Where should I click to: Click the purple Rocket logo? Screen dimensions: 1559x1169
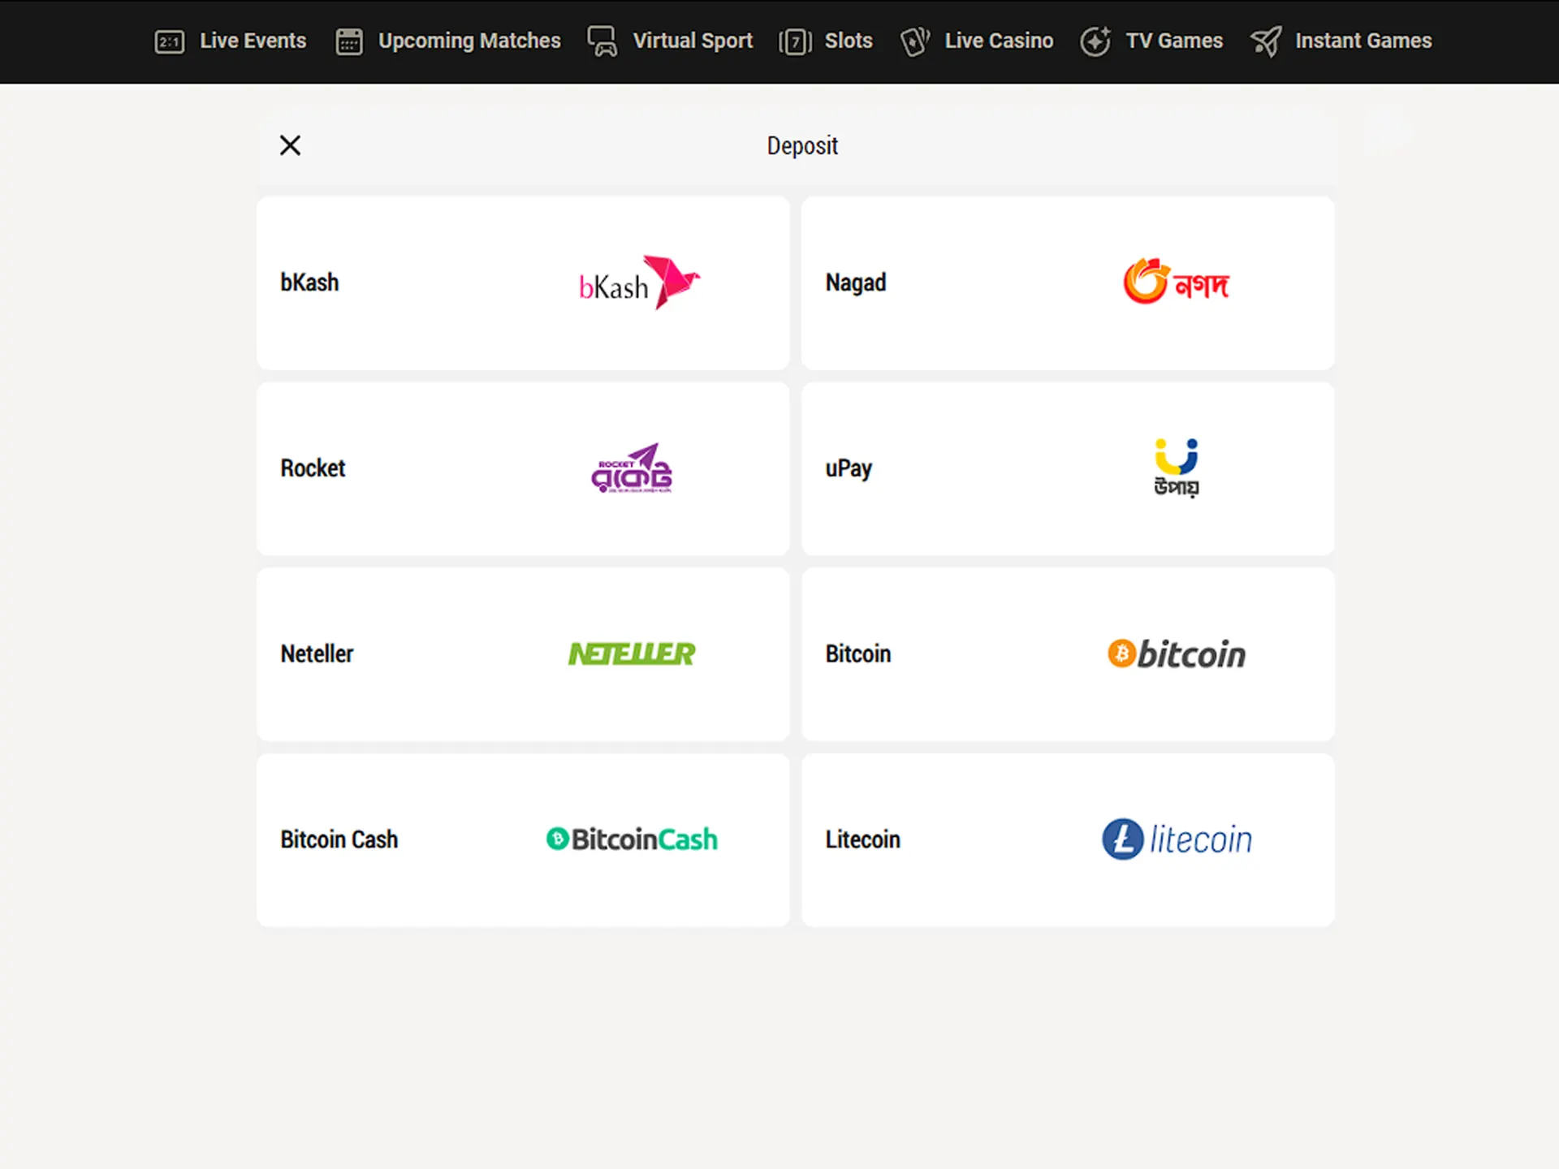coord(632,468)
